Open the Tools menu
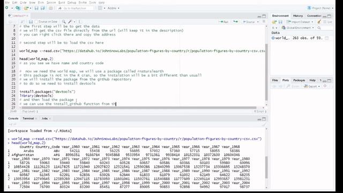The width and height of the screenshot is (343, 193). (x=93, y=2)
